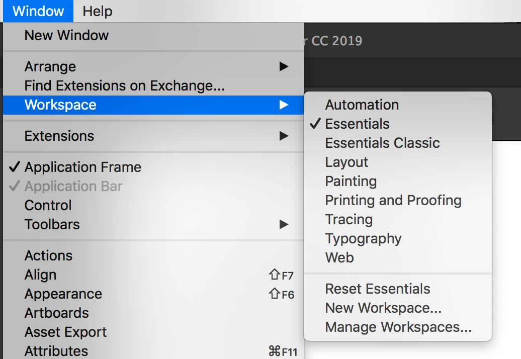Show the Asset Export panel
521x359 pixels.
coord(65,332)
